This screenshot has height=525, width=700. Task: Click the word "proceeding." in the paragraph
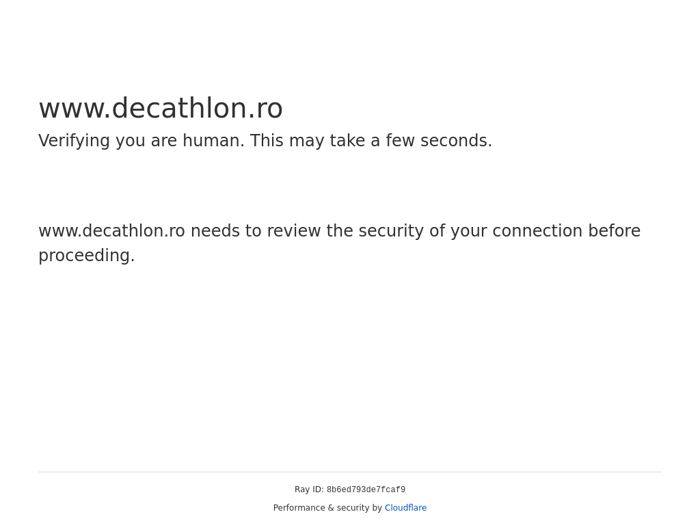coord(86,256)
